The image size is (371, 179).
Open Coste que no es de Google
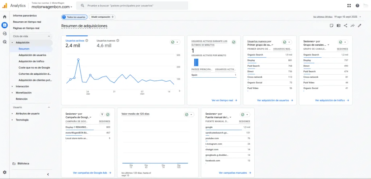point(34,67)
